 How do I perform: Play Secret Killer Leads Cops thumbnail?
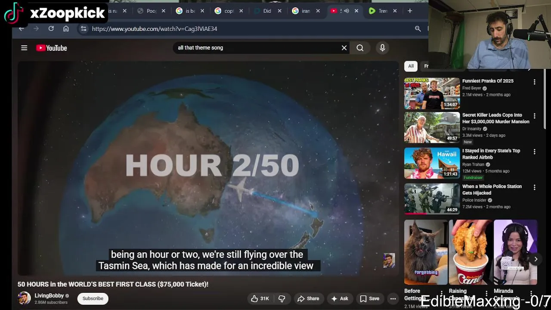(x=432, y=127)
